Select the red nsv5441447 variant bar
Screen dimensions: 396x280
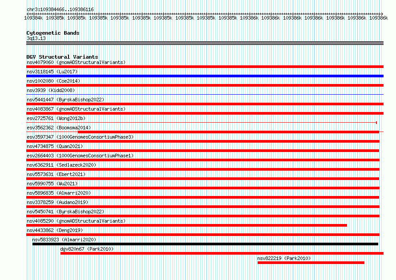[x=205, y=104]
